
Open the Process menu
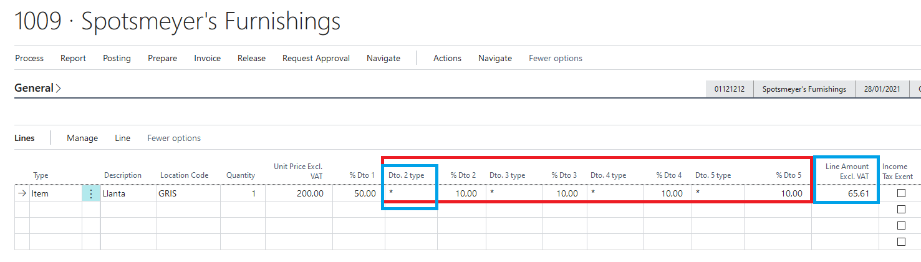[29, 58]
